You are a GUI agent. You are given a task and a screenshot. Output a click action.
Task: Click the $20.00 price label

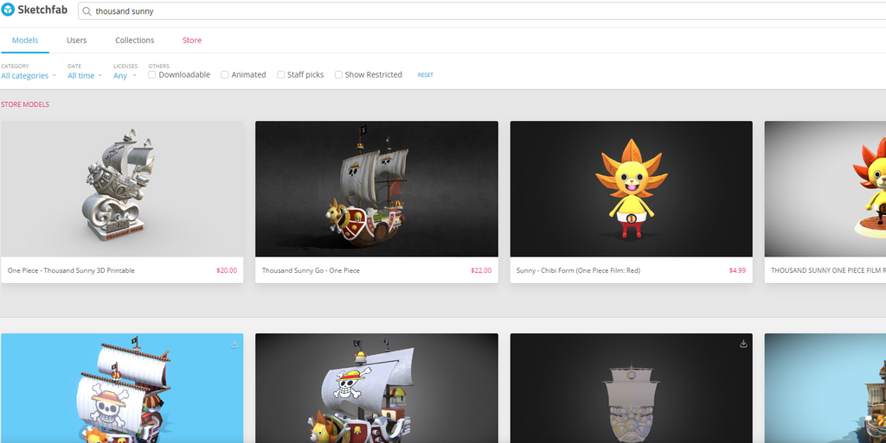[227, 270]
